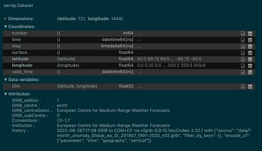Show data repr icon for number coordinate
Image resolution: width=262 pixels, height=151 pixels.
[x=250, y=33]
